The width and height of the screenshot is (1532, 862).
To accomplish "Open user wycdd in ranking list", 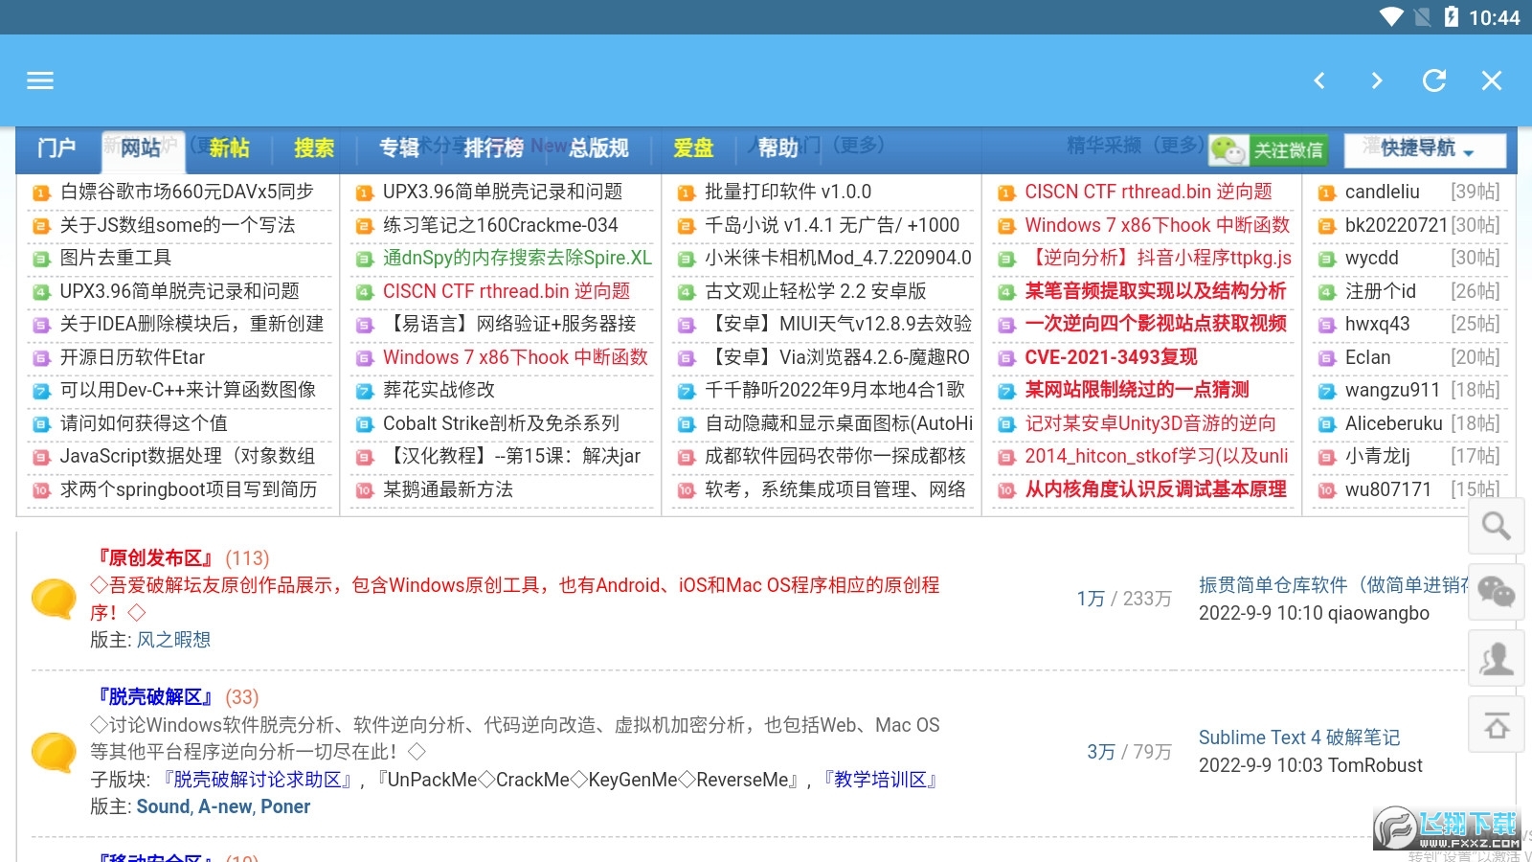I will coord(1371,258).
